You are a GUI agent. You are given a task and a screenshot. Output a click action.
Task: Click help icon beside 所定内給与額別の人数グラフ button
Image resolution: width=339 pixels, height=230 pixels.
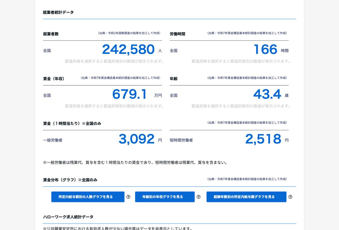[128, 197]
